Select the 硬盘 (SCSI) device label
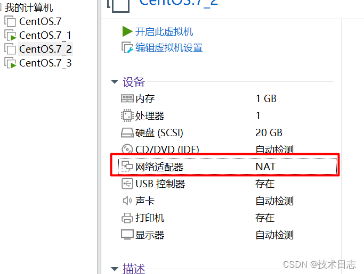This screenshot has height=274, width=364. tap(159, 133)
